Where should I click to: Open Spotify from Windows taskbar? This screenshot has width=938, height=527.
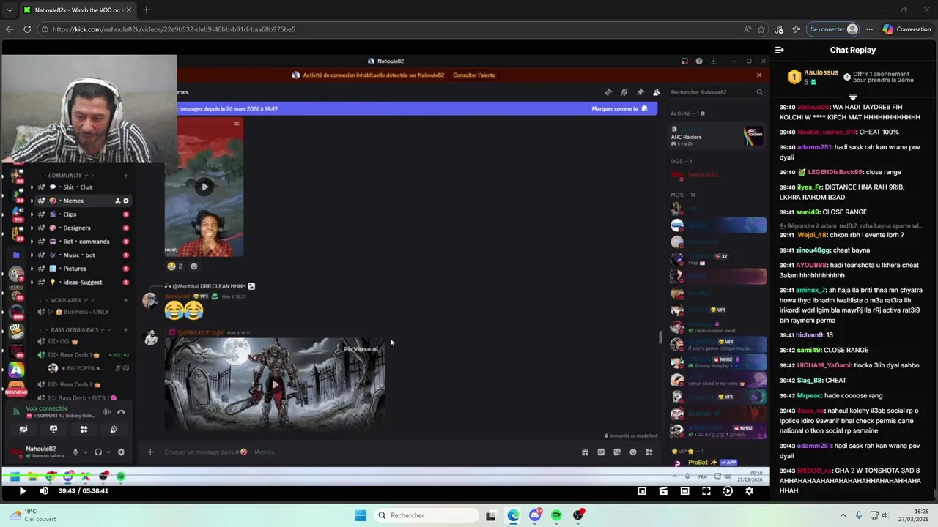pos(556,515)
